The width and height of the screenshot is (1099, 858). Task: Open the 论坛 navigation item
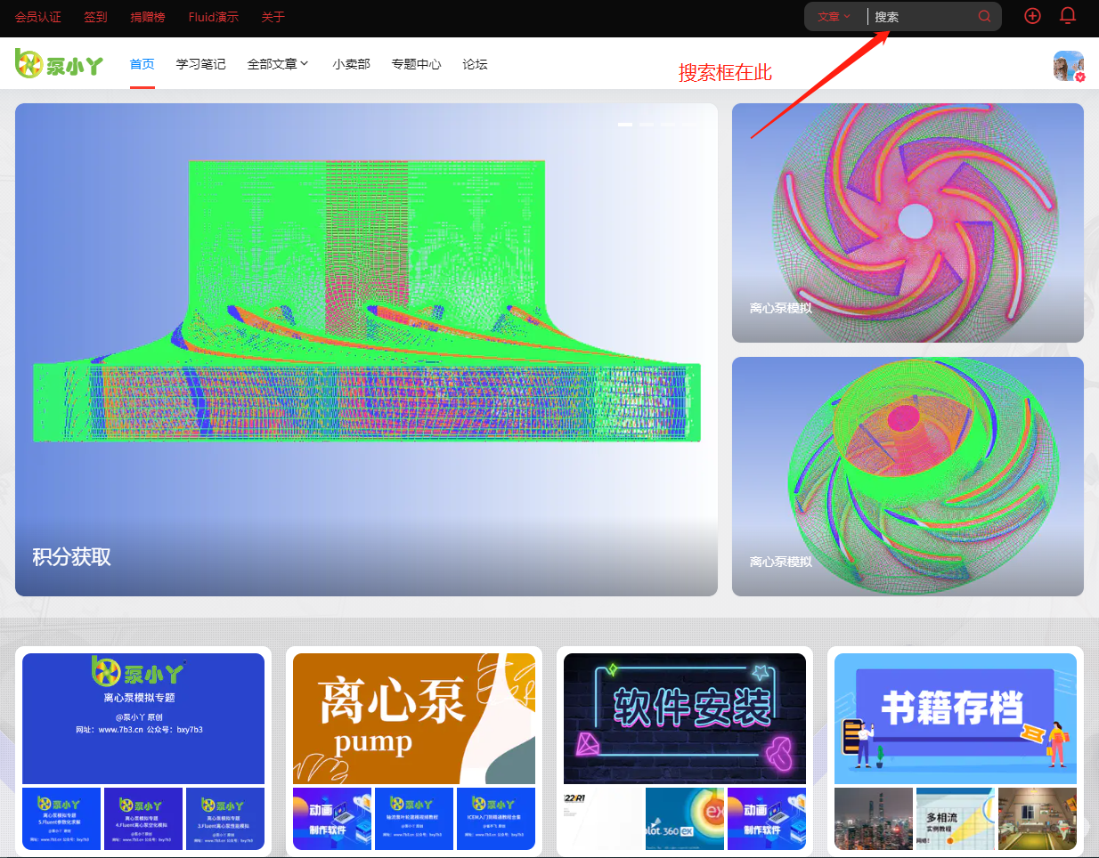(475, 63)
